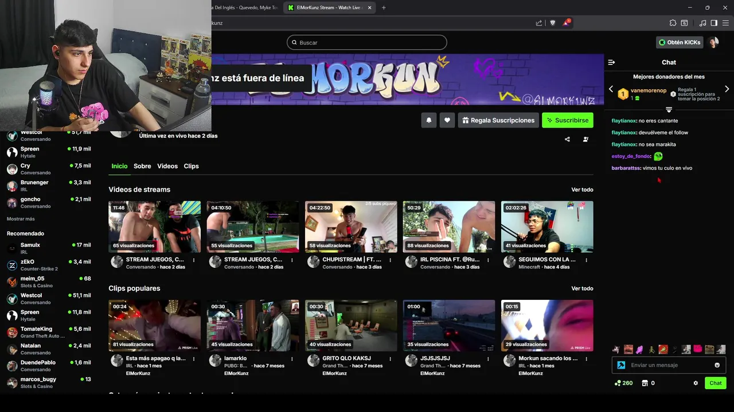
Task: Open options for Esta más apagao clip
Action: pos(194,359)
